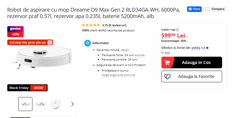Enable the Compara checkbox
The height and width of the screenshot is (118, 244).
pyautogui.click(x=208, y=9)
